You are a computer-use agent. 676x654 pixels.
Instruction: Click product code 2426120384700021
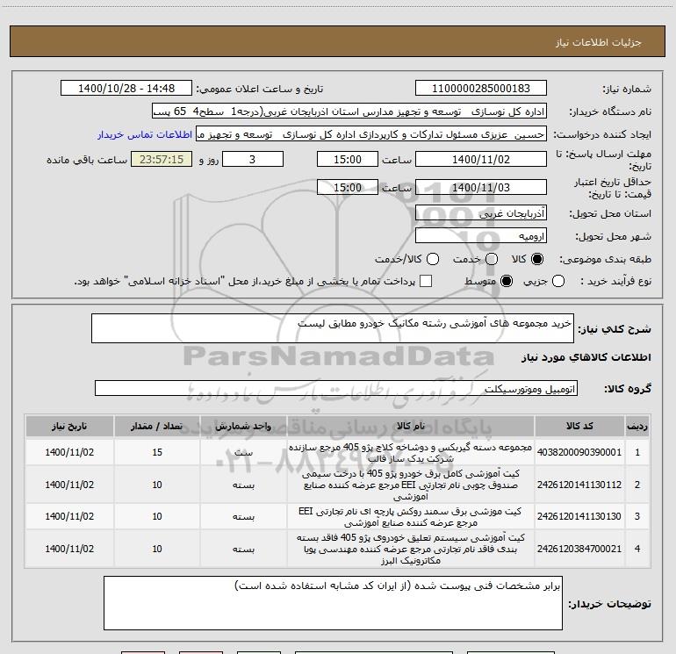(x=579, y=549)
